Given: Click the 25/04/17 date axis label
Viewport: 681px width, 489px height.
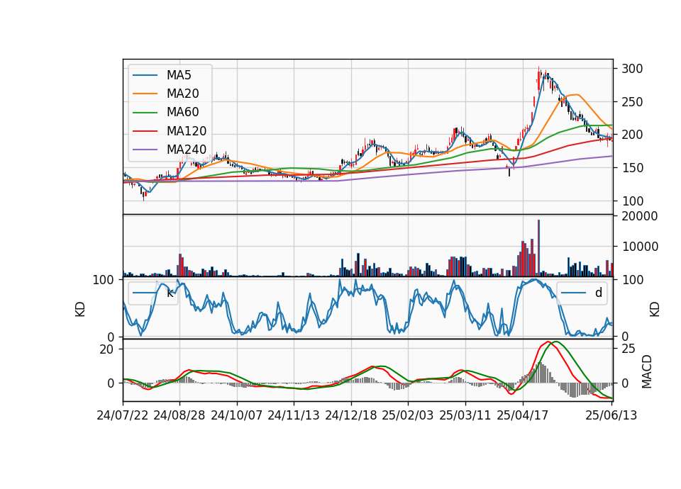Looking at the screenshot, I should (523, 415).
